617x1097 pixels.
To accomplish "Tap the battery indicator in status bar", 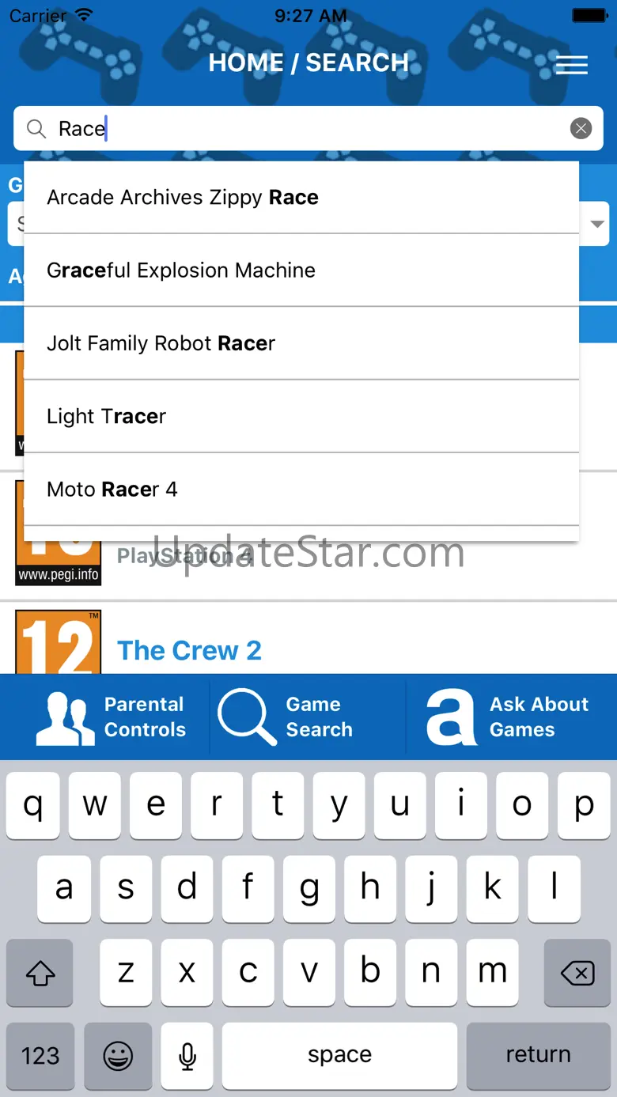I will [x=589, y=15].
